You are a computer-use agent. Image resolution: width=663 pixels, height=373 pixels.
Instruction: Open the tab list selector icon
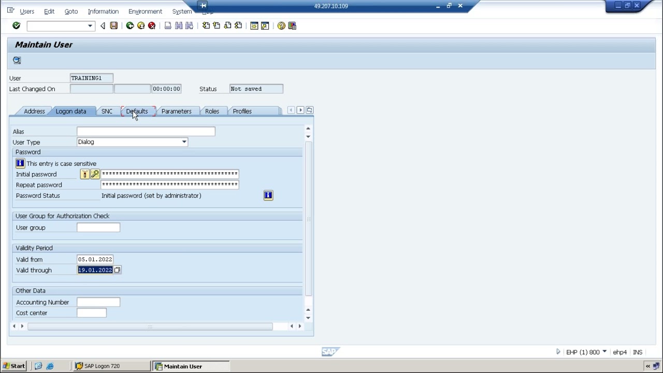click(309, 110)
